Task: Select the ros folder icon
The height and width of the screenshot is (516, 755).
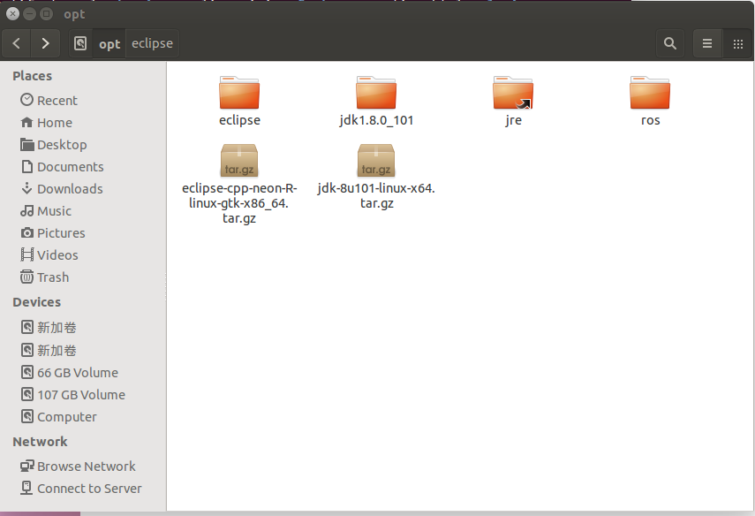Action: pos(650,93)
